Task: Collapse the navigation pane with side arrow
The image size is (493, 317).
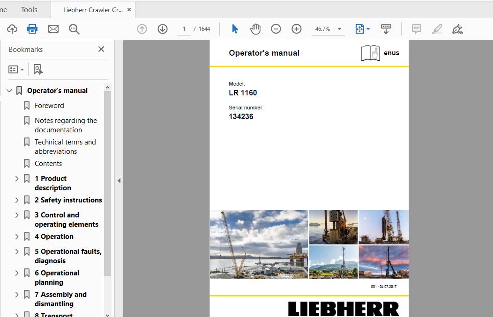Action: tap(119, 180)
